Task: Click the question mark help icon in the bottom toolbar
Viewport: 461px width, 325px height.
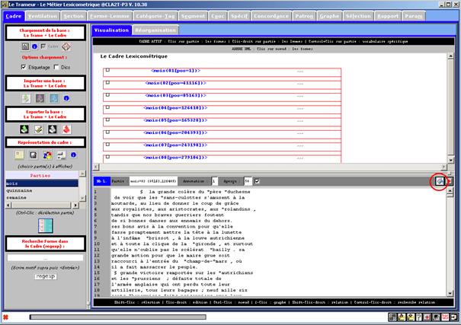Action: pos(418,317)
